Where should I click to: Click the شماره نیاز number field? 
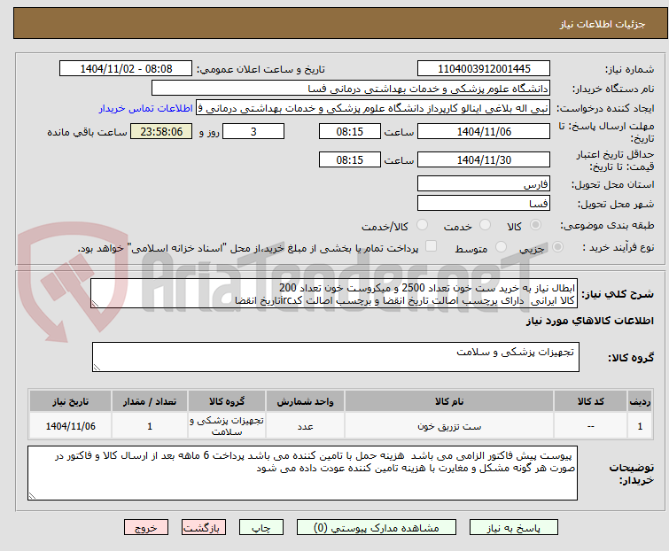coord(484,69)
